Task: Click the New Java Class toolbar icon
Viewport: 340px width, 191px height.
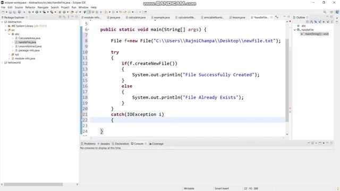Action: point(64,12)
